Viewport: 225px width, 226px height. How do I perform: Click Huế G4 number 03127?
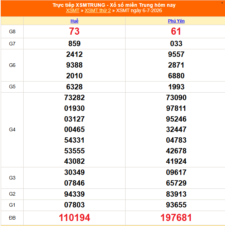[x=74, y=119]
